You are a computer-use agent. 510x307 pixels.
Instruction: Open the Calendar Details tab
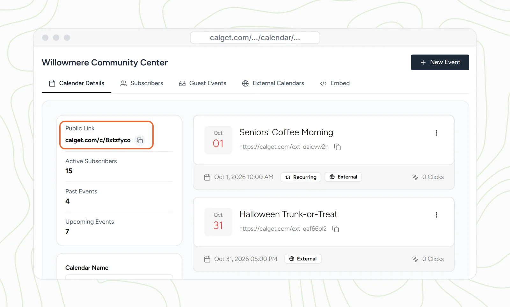[76, 83]
